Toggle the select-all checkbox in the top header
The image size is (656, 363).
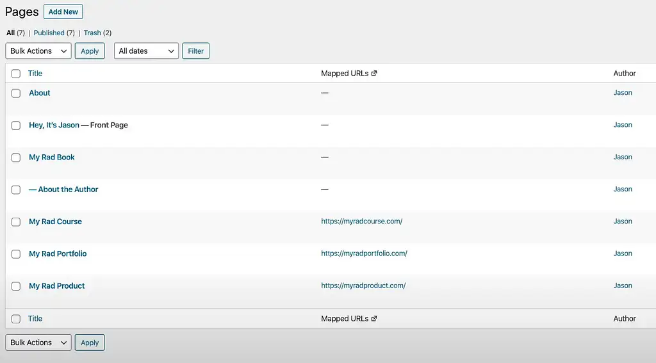click(x=16, y=74)
